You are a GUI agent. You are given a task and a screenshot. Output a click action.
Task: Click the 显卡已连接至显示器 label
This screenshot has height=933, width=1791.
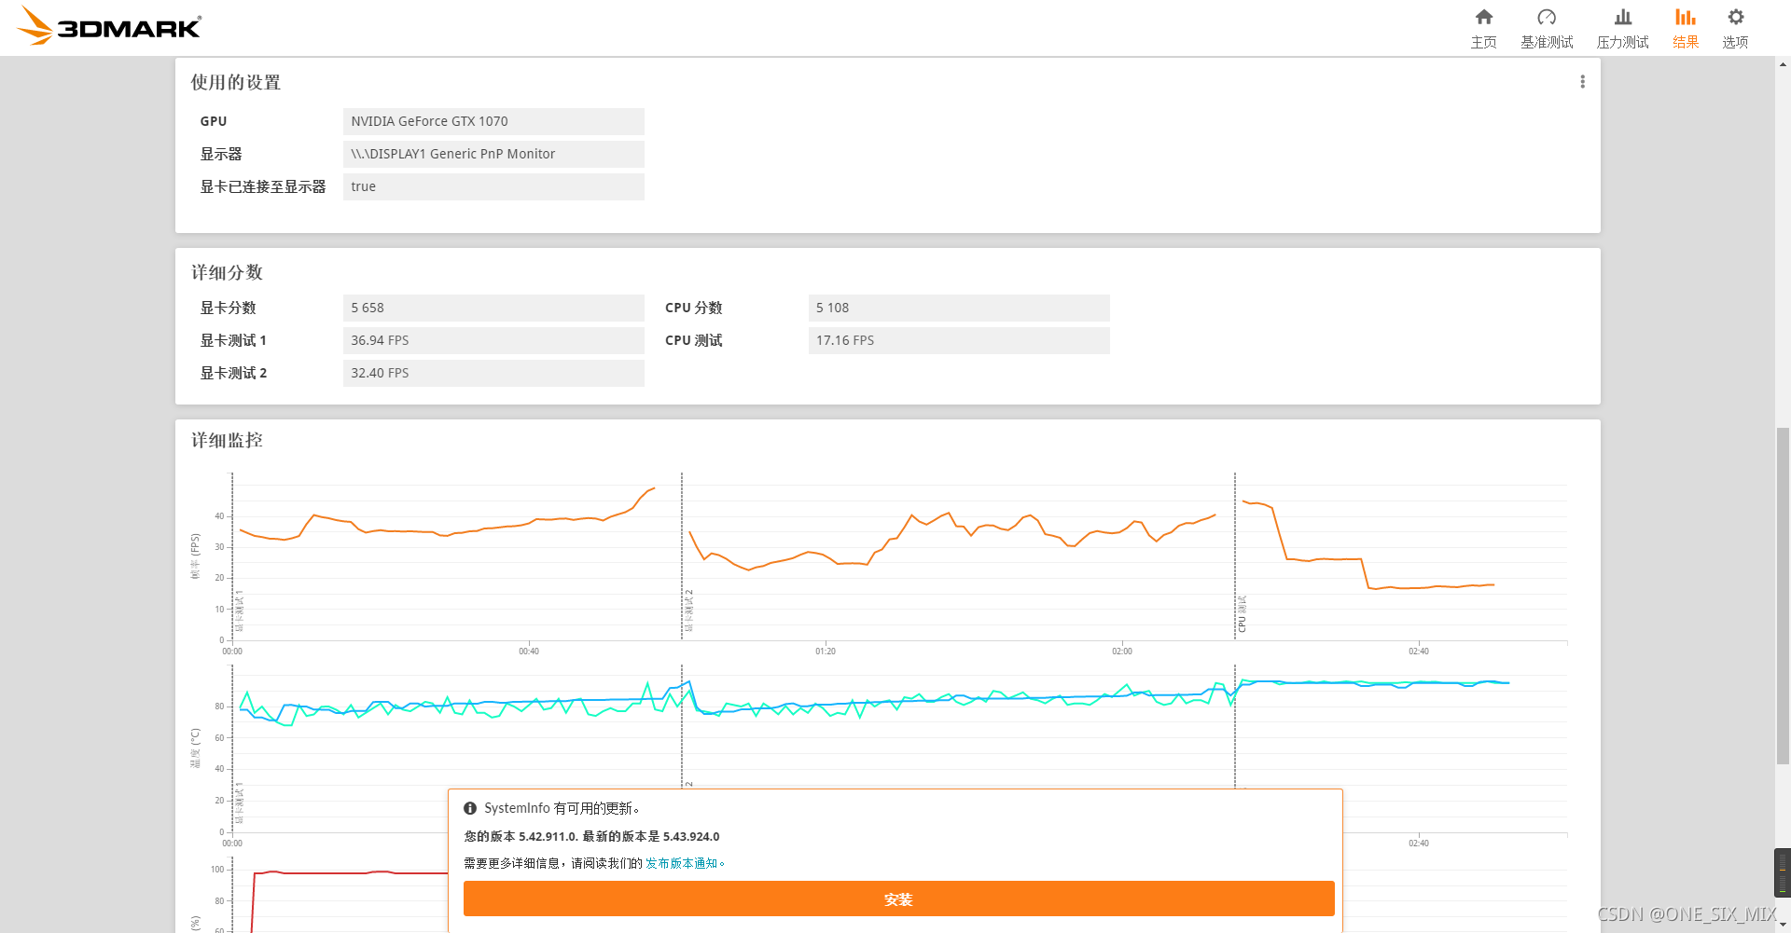pyautogui.click(x=263, y=186)
